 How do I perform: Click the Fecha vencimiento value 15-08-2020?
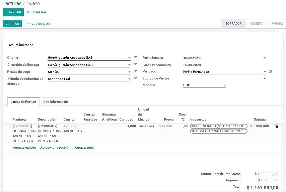click(192, 65)
